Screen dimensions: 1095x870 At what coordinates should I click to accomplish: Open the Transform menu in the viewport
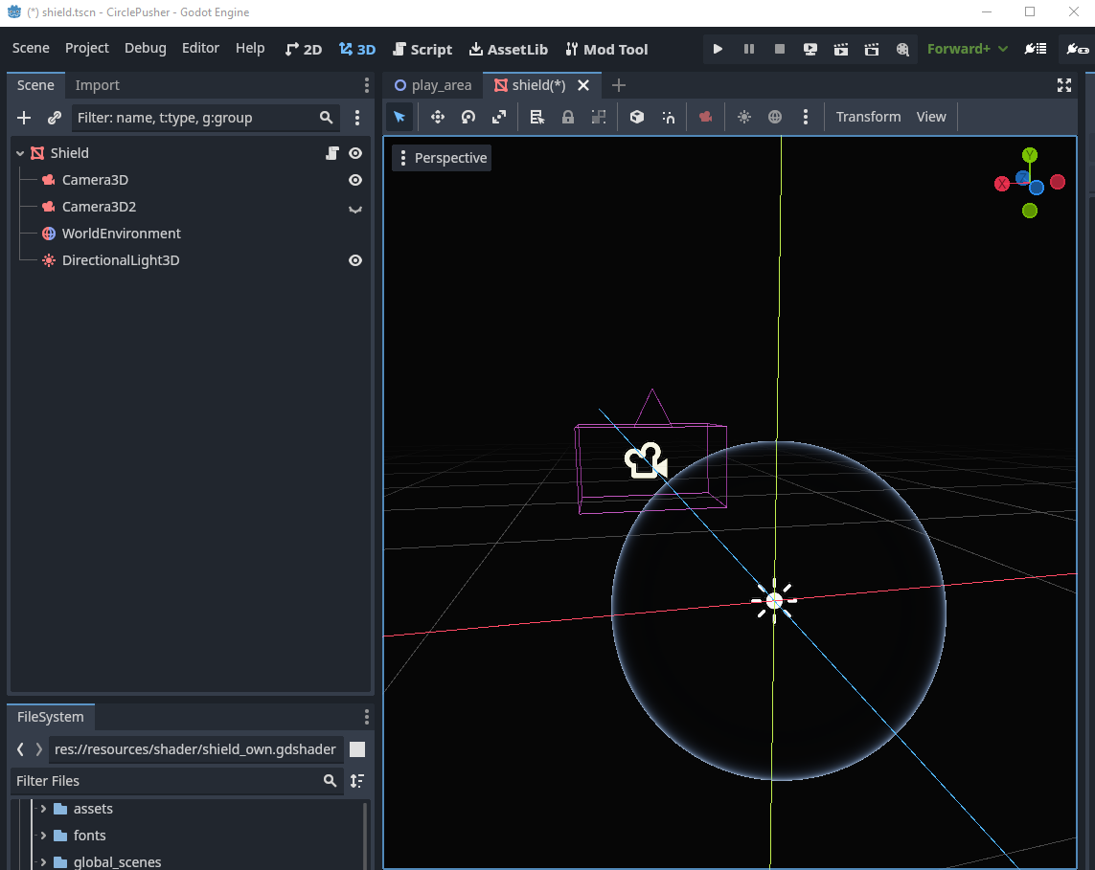click(867, 116)
